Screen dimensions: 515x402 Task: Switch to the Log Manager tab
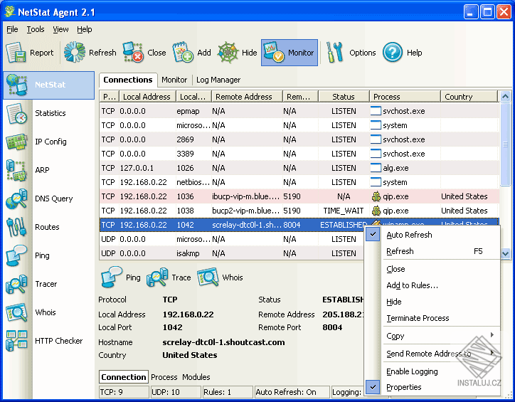point(218,80)
